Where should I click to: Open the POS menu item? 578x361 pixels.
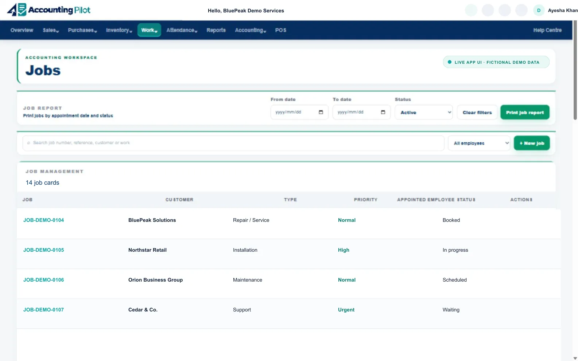click(x=281, y=30)
